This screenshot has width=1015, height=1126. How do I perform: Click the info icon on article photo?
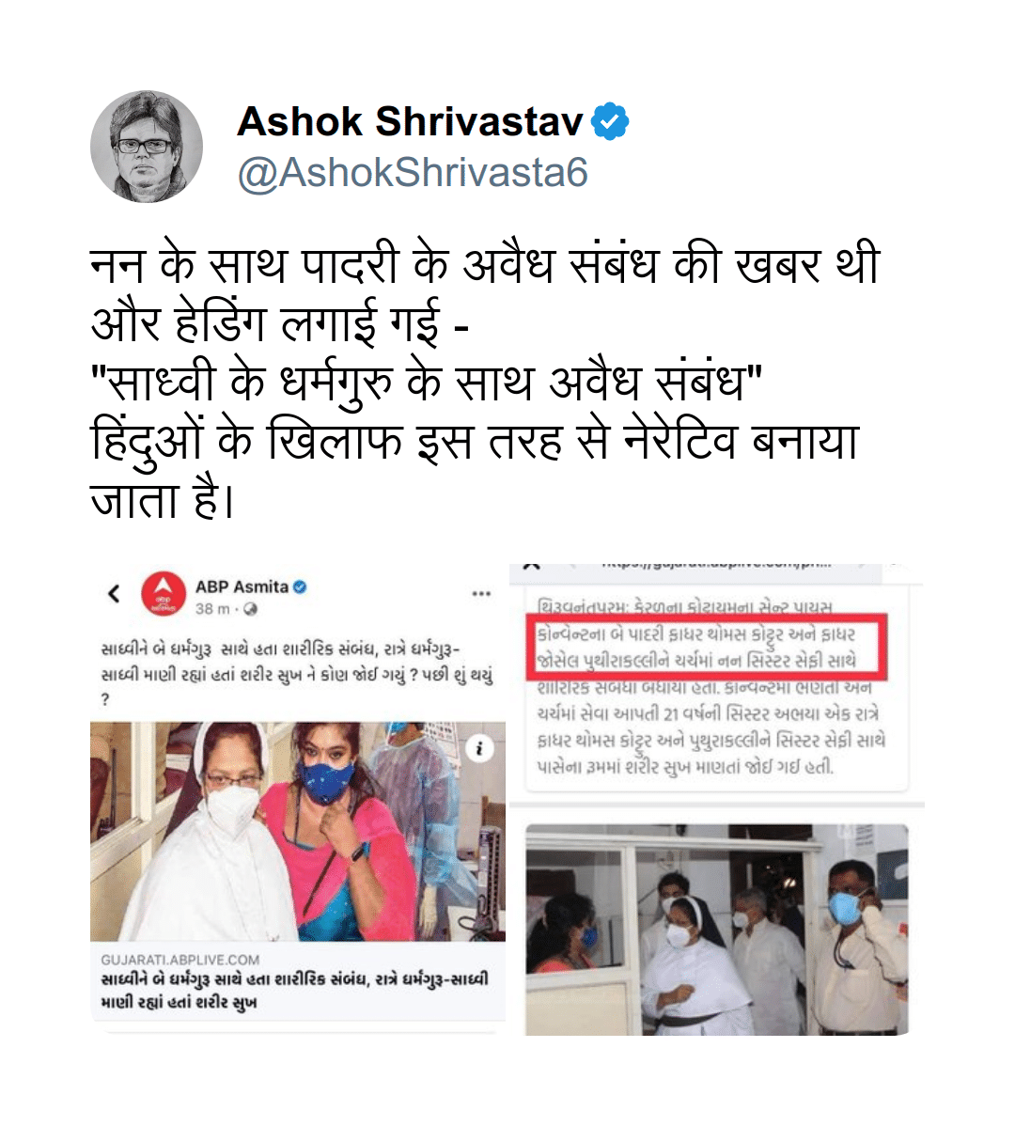click(x=479, y=749)
